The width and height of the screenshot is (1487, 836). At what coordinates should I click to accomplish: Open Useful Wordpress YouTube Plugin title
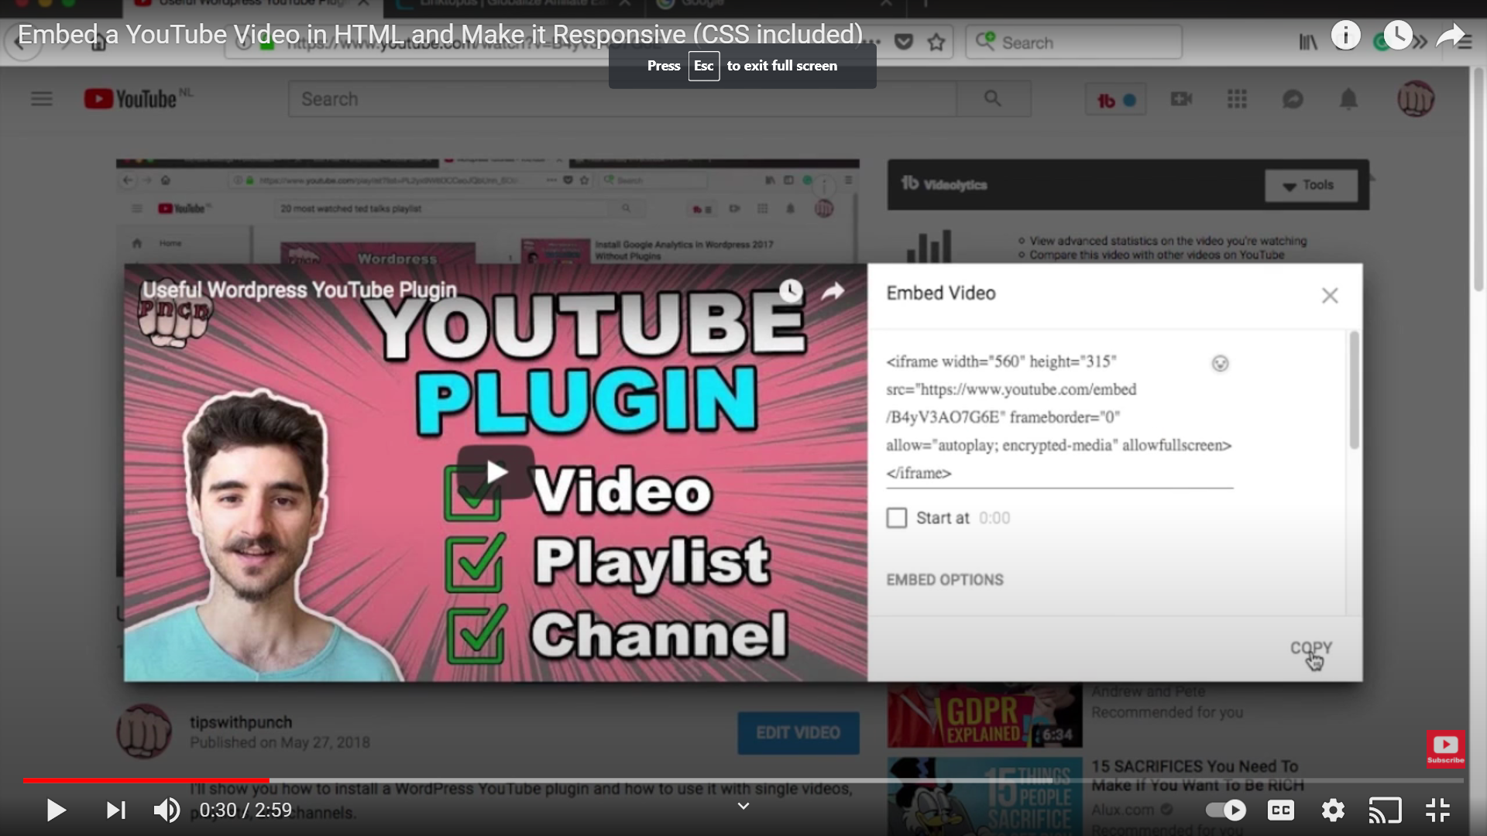click(x=299, y=290)
